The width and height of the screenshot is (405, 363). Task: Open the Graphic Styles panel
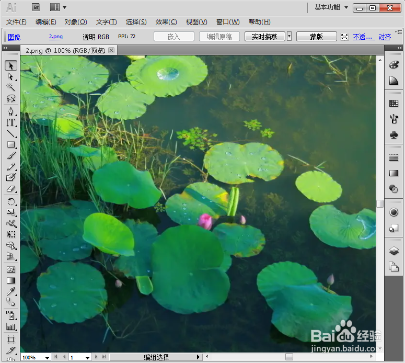[394, 228]
